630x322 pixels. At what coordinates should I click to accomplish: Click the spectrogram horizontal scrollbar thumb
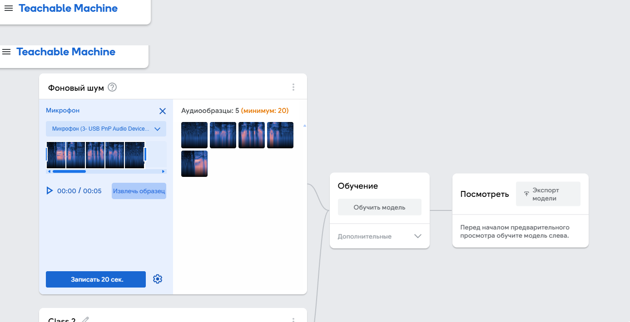coord(69,171)
